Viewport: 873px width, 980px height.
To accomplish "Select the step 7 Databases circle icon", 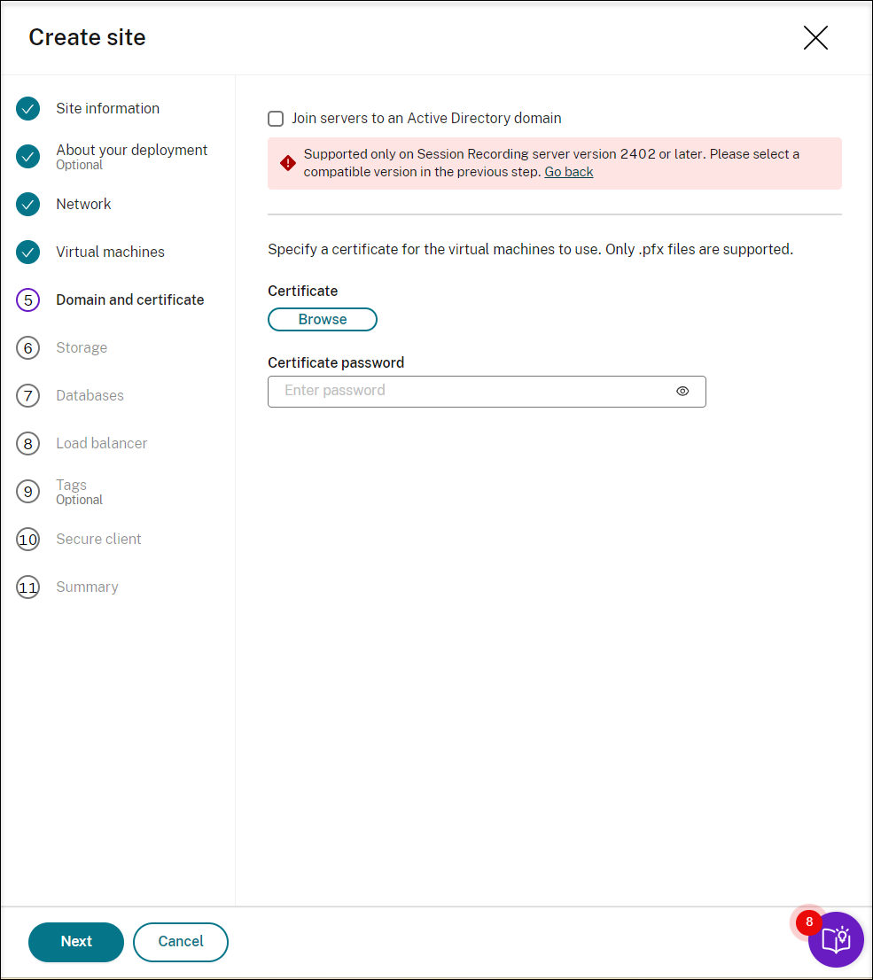I will click(28, 395).
